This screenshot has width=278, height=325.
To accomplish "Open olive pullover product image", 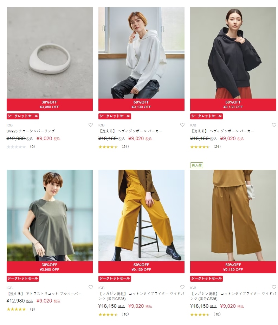I will 50,215.
